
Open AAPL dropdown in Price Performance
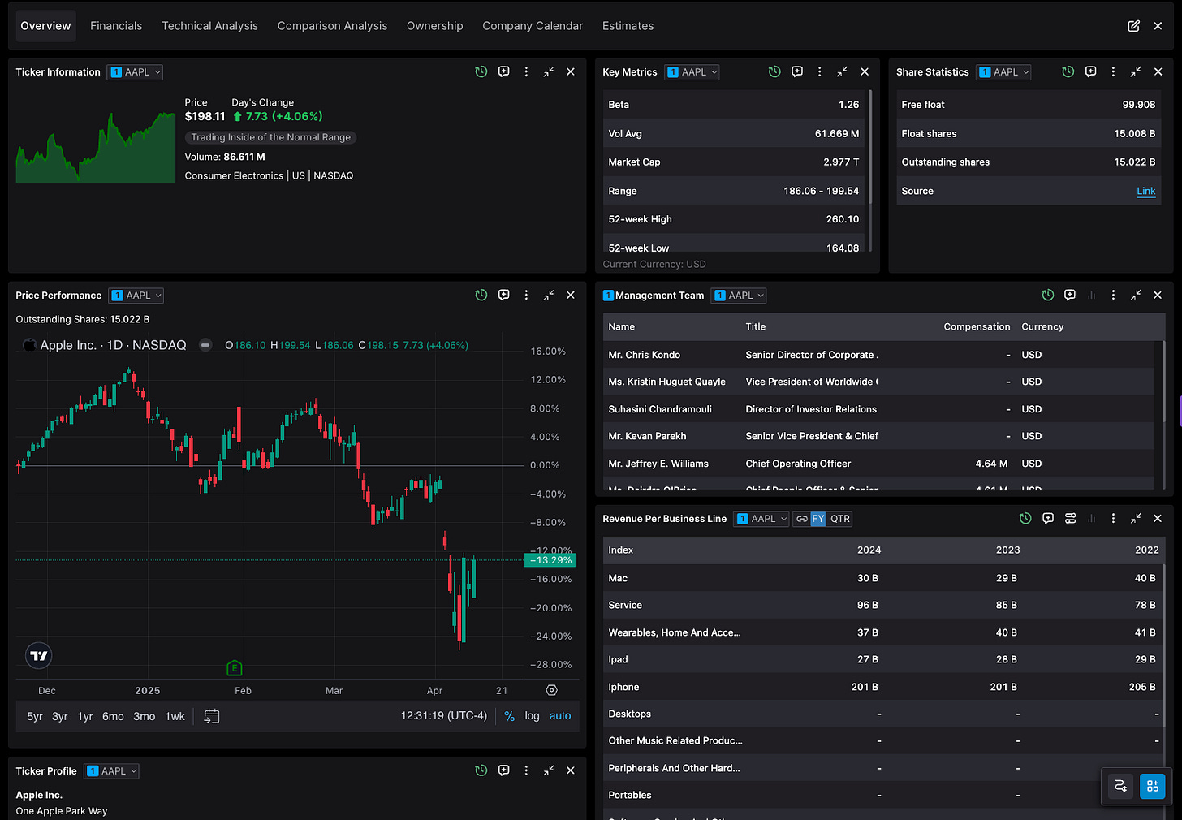click(x=136, y=296)
